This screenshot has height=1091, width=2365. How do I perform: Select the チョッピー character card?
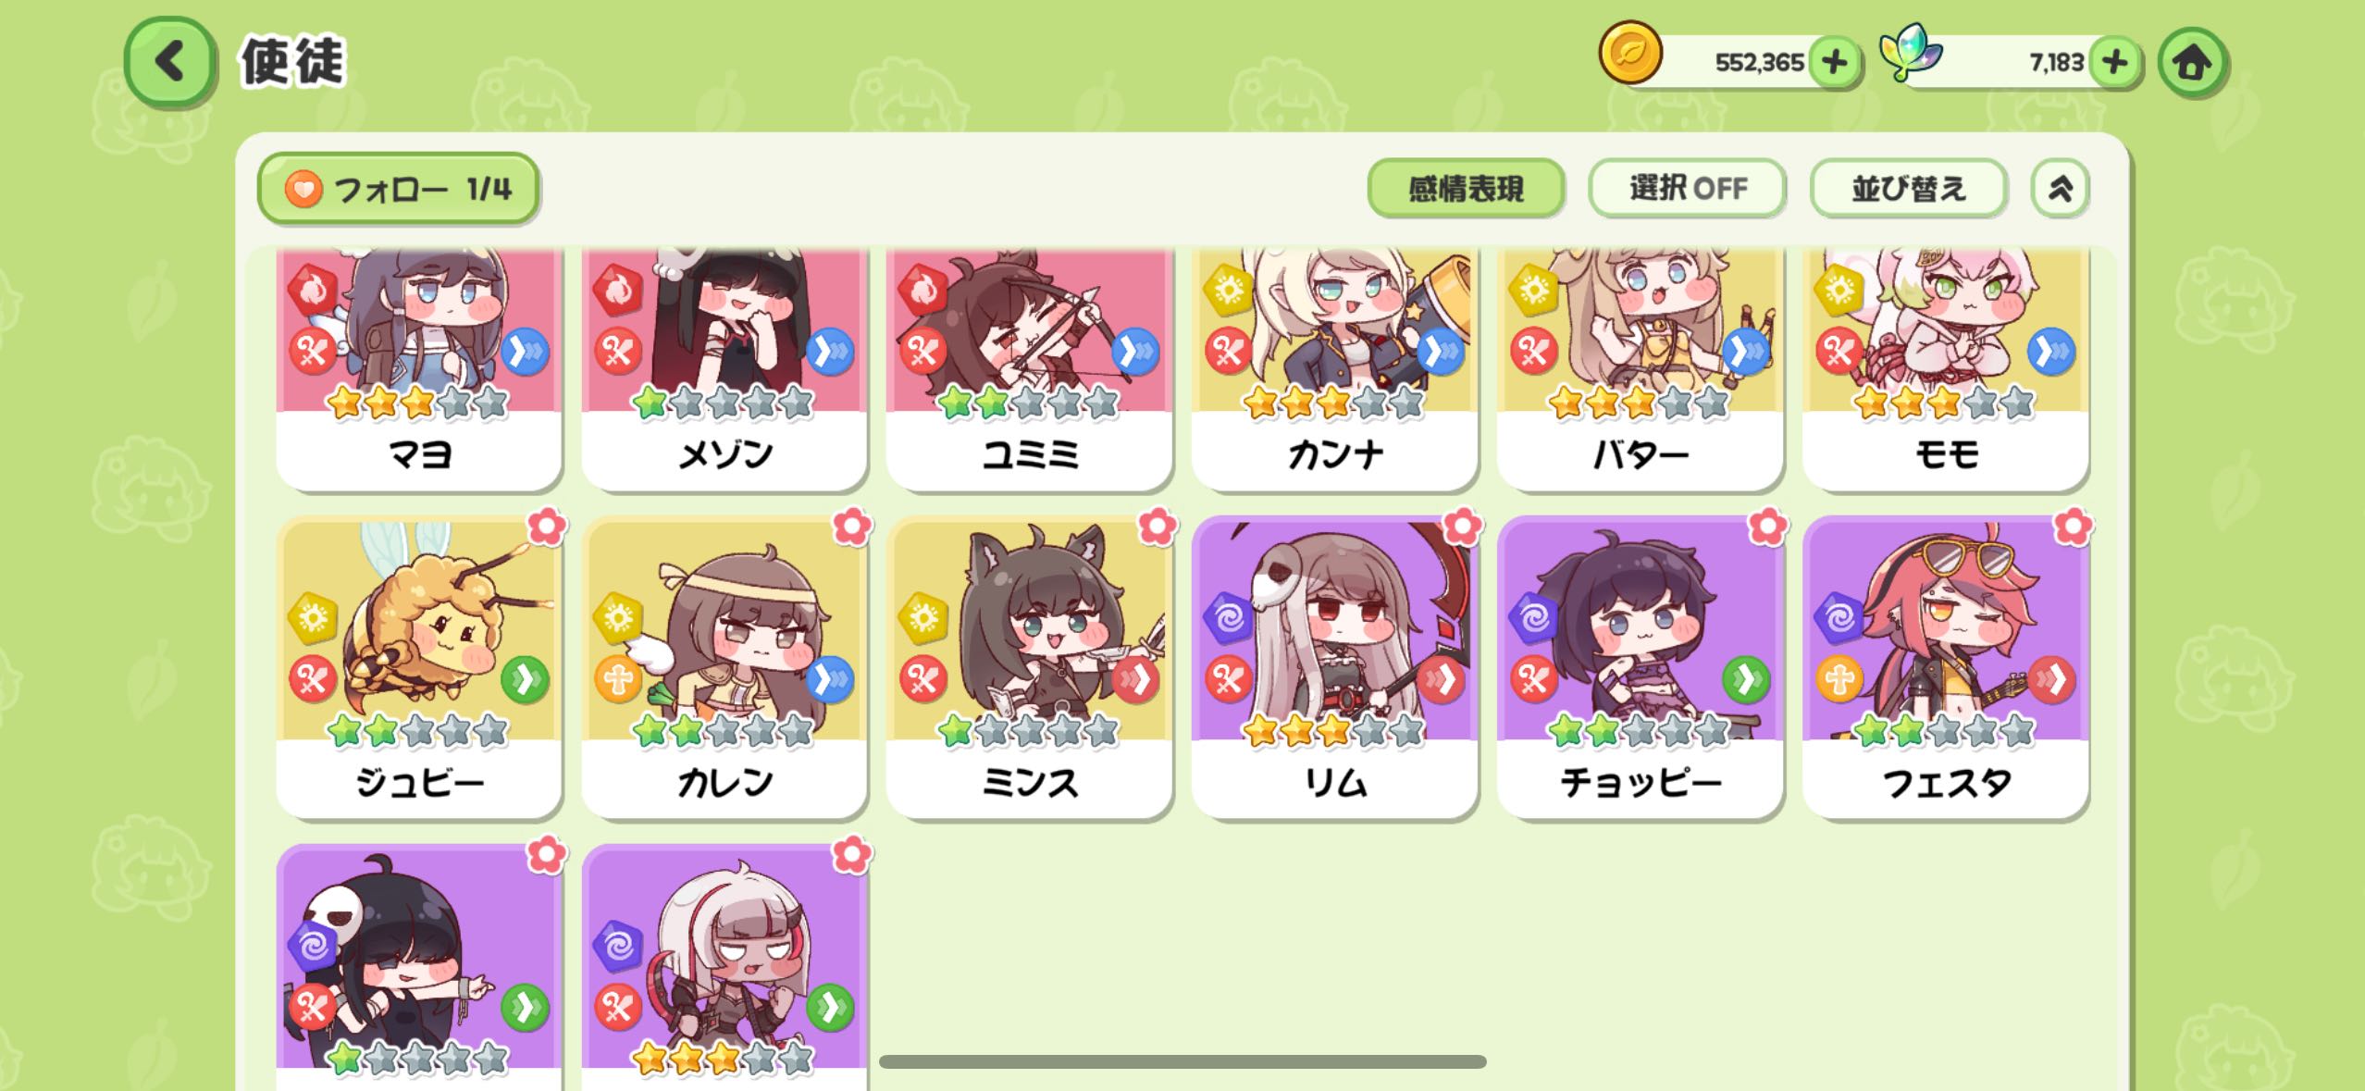coord(1640,667)
